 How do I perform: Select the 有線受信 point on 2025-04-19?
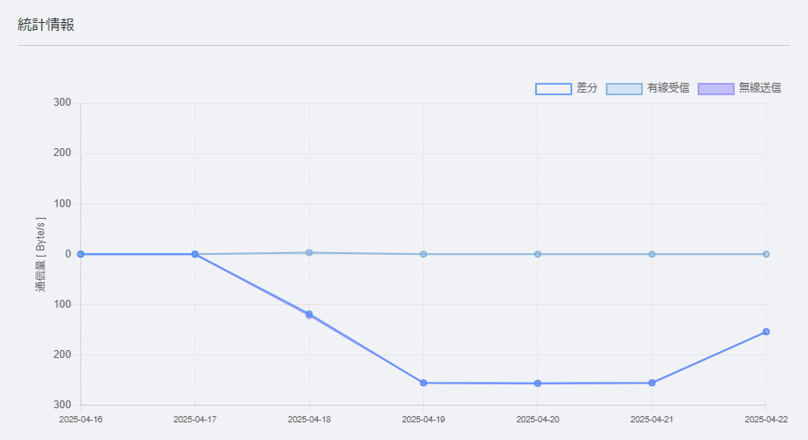[424, 254]
